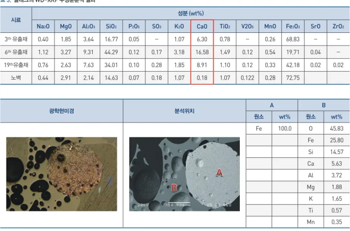Click the SO3 column header
Screen dimensions: 350x231
157,26
